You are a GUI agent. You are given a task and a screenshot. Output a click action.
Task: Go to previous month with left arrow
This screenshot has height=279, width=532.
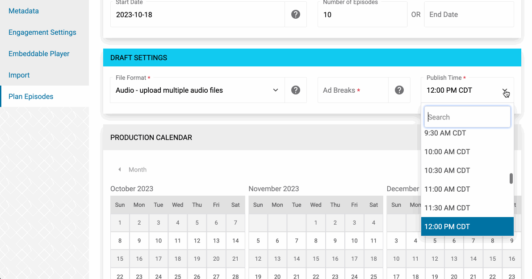pyautogui.click(x=119, y=169)
